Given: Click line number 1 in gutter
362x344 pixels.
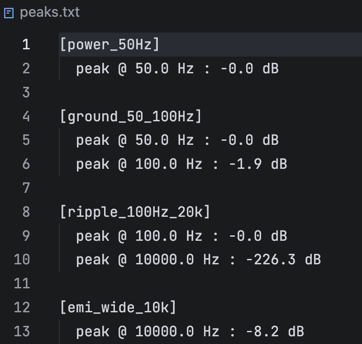Looking at the screenshot, I should click(x=26, y=44).
